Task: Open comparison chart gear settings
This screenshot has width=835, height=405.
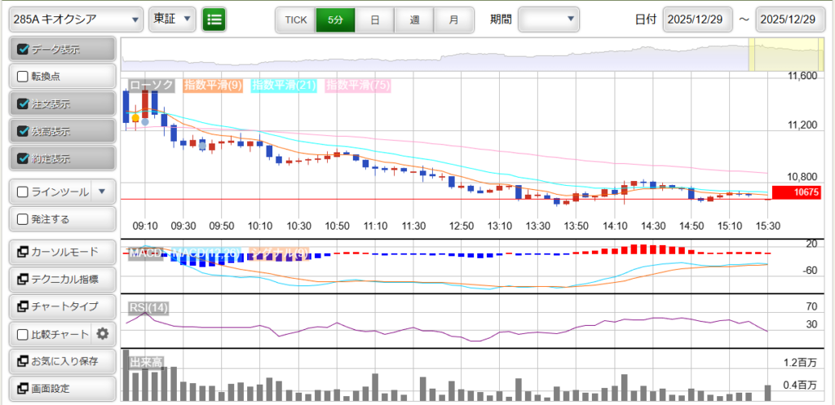Action: pyautogui.click(x=103, y=333)
